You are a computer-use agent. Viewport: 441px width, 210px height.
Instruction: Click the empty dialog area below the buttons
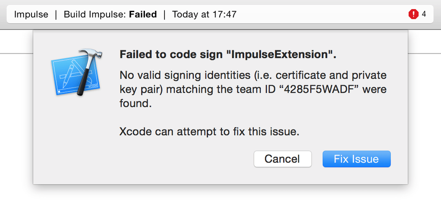pos(220,176)
